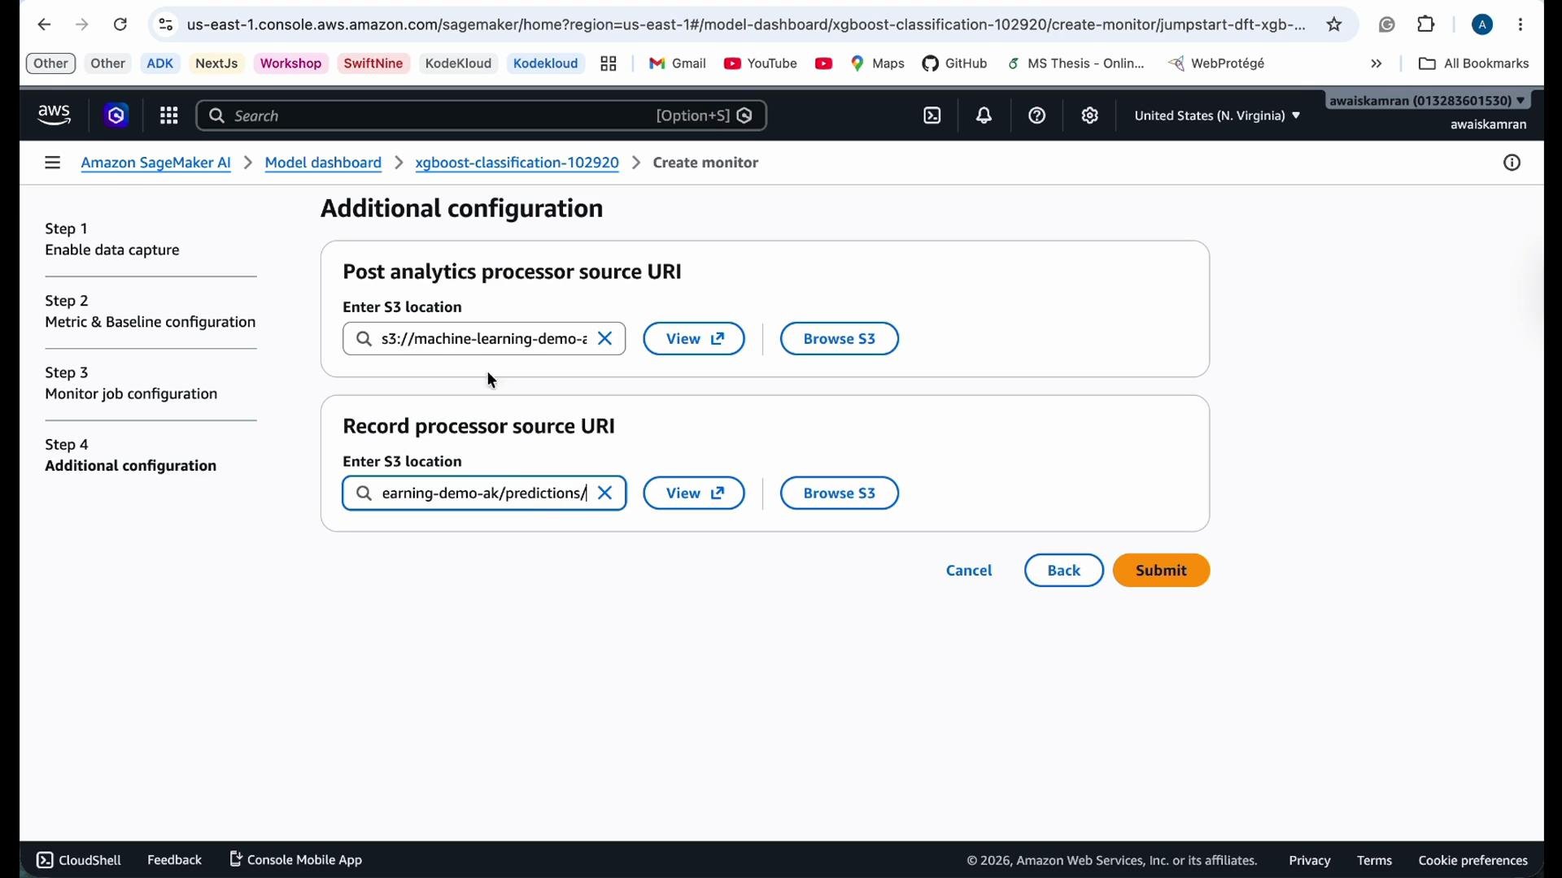Open the browser extensions puzzle icon
The width and height of the screenshot is (1562, 878).
pyautogui.click(x=1427, y=25)
